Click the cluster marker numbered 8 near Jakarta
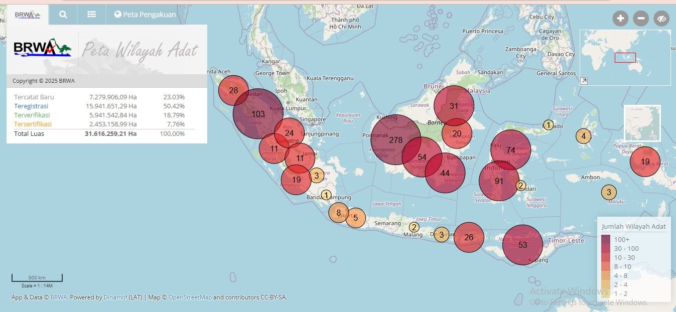Viewport: 676px width, 312px height. [x=339, y=213]
